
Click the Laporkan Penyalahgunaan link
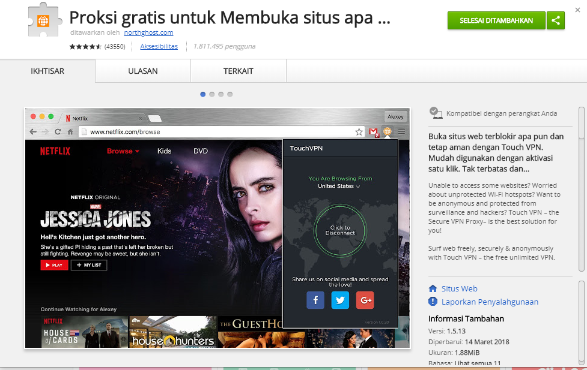point(490,302)
